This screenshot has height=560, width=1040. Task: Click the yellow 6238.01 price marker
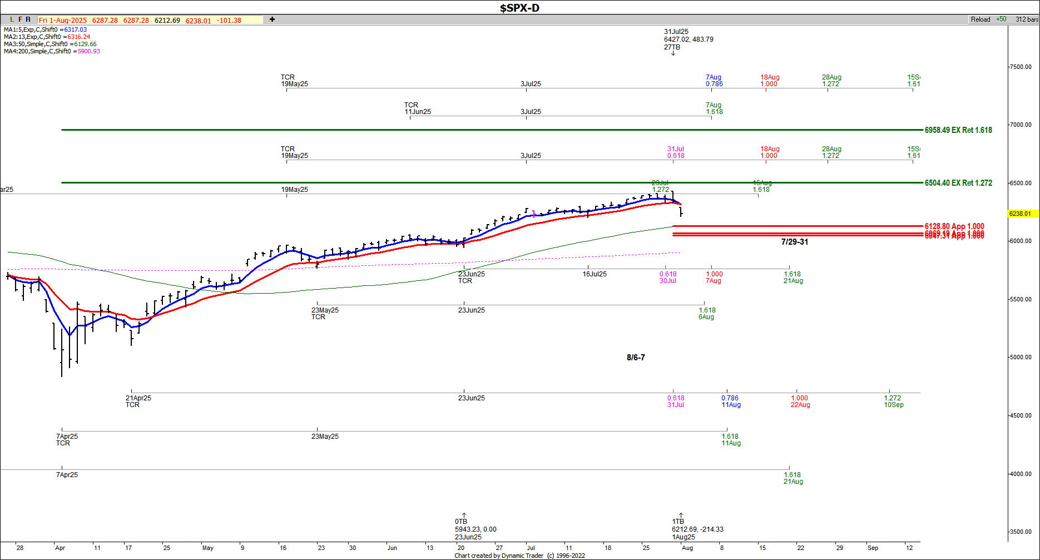click(1019, 214)
